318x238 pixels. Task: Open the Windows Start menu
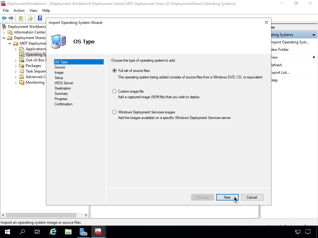(x=7, y=232)
